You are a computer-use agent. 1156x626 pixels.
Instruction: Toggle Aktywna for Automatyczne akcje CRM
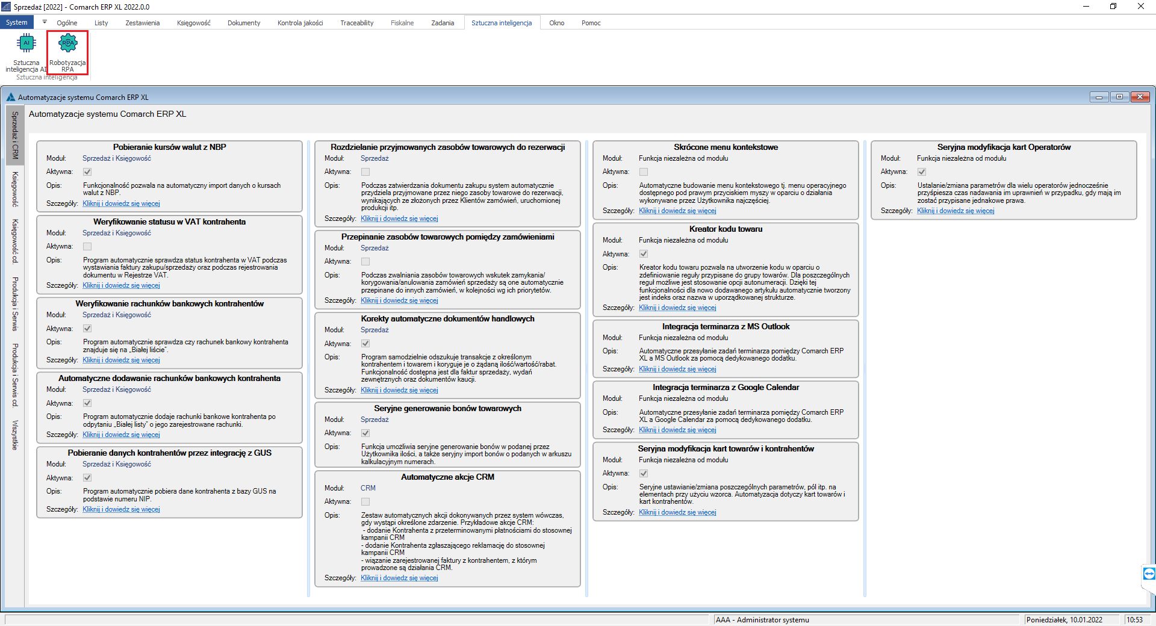click(x=365, y=501)
